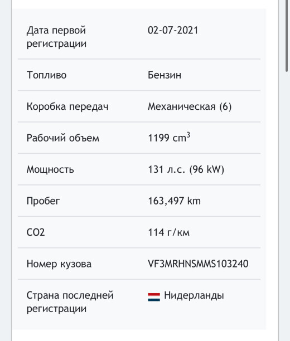290x341 pixels.
Task: Click the 'Мощность' label
Action: pyautogui.click(x=50, y=169)
